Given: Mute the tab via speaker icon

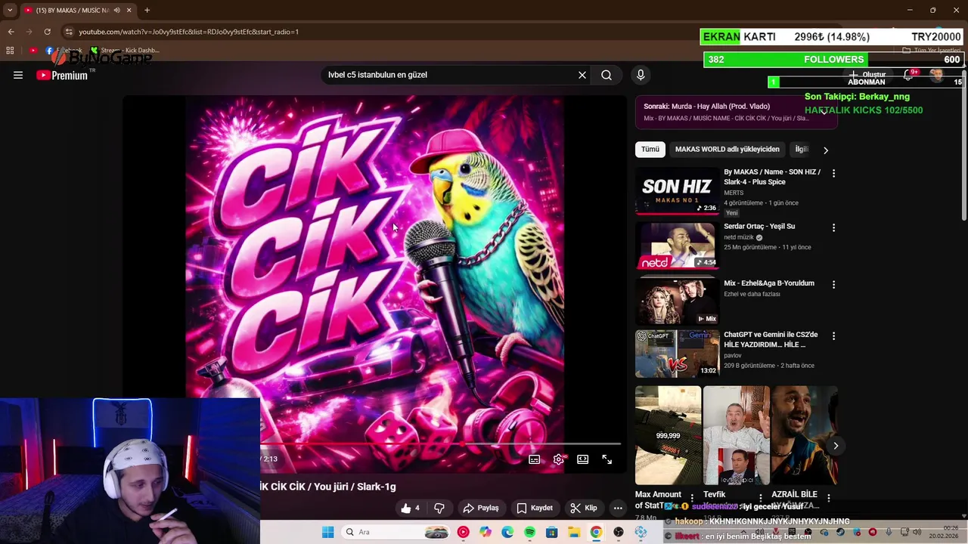Looking at the screenshot, I should click(x=116, y=10).
